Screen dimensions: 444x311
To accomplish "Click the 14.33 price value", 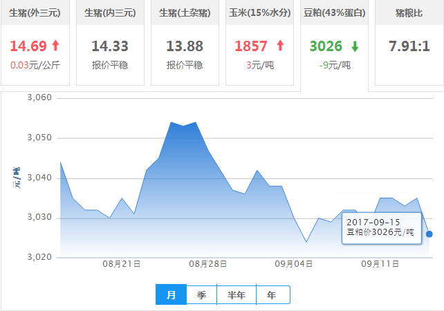I will tap(110, 46).
